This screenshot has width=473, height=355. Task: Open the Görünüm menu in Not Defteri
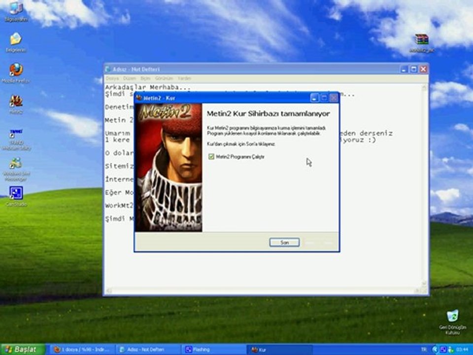pos(164,78)
